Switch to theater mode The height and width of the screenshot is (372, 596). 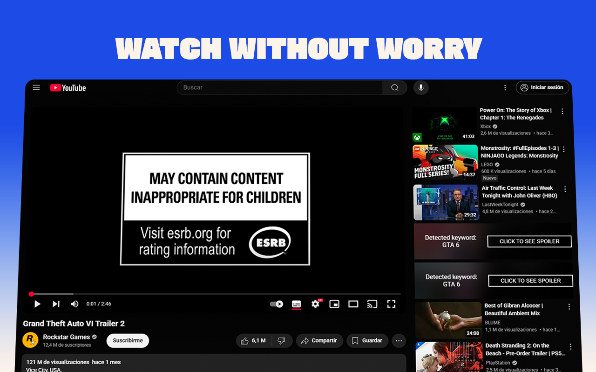[353, 304]
